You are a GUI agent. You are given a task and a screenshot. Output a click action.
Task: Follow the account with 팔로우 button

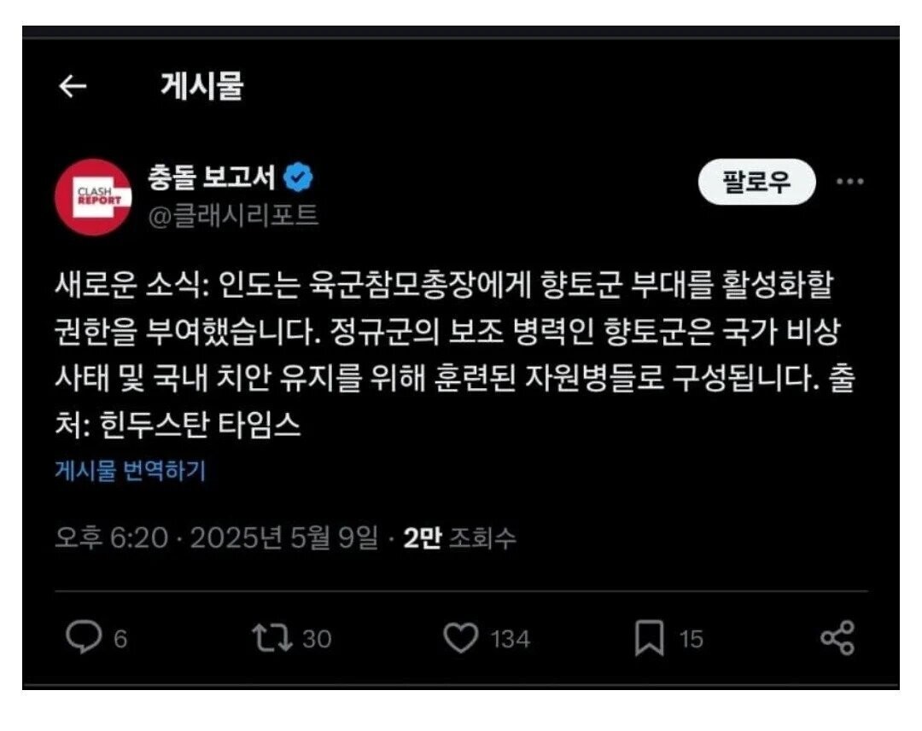coord(756,182)
